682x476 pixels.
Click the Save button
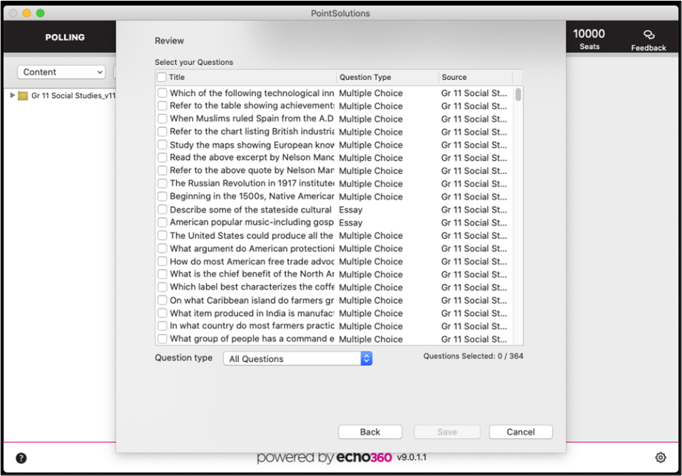coord(447,432)
